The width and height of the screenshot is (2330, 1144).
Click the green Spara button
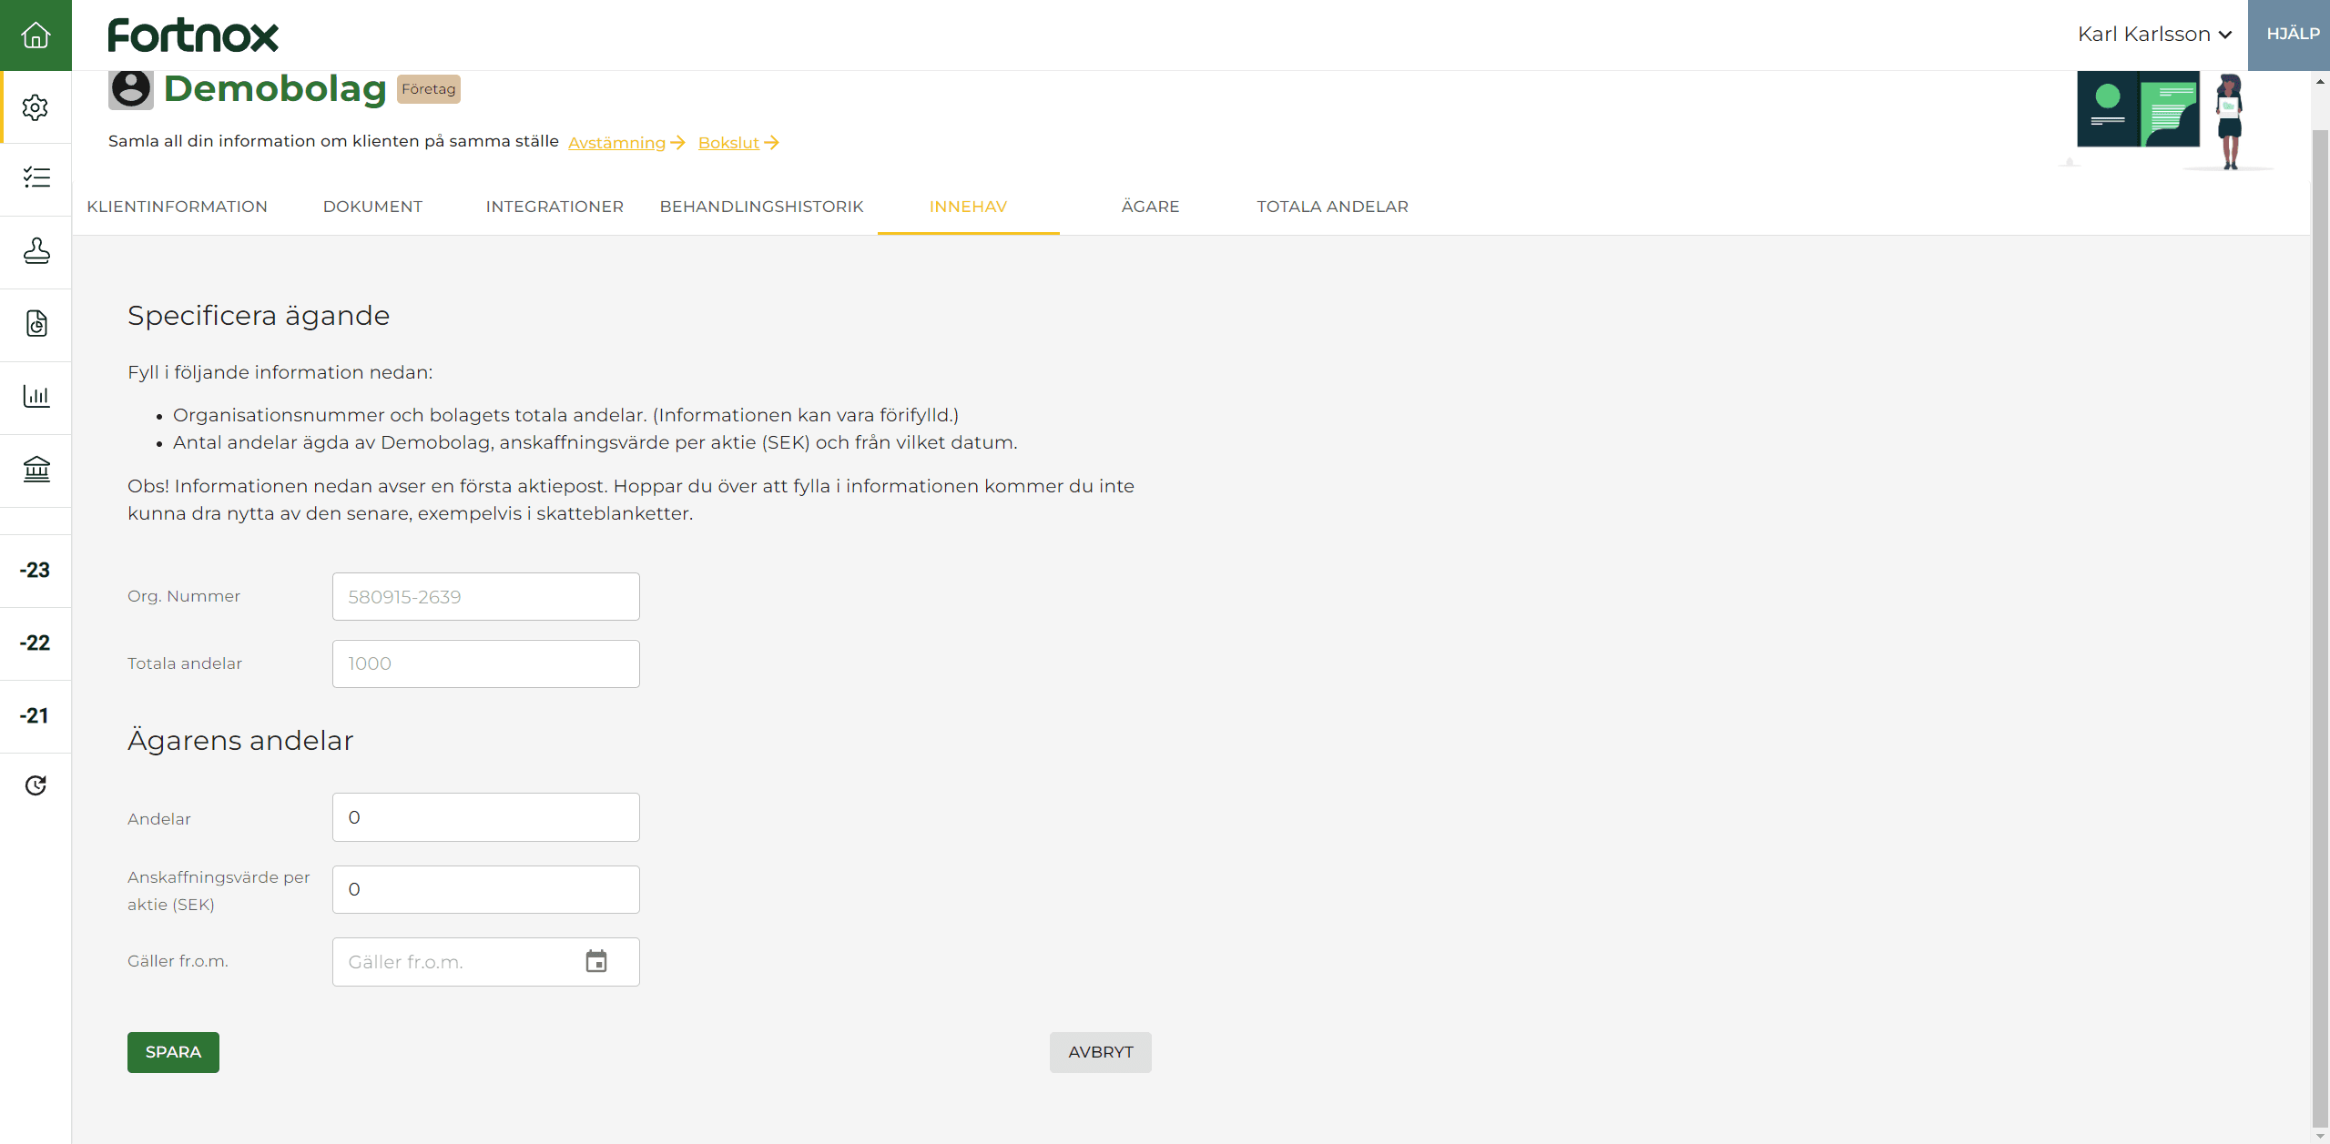173,1052
